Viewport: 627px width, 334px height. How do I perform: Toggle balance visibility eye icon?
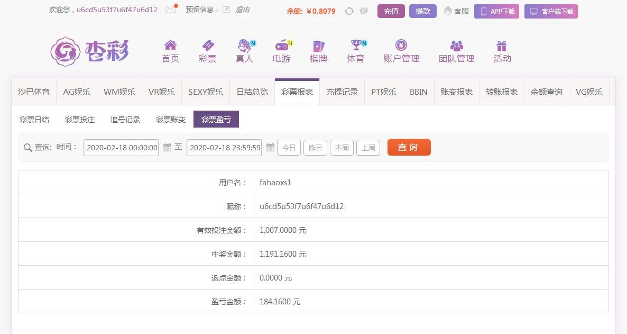point(364,11)
